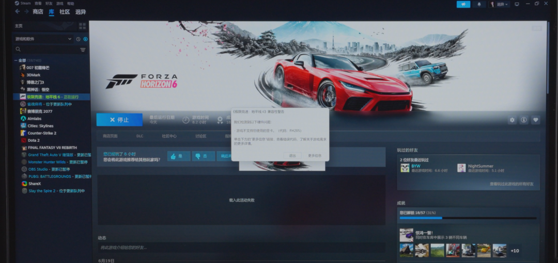Open the 游戏 menu

click(x=60, y=4)
